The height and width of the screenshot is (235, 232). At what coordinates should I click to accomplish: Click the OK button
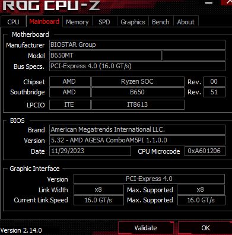205,228
